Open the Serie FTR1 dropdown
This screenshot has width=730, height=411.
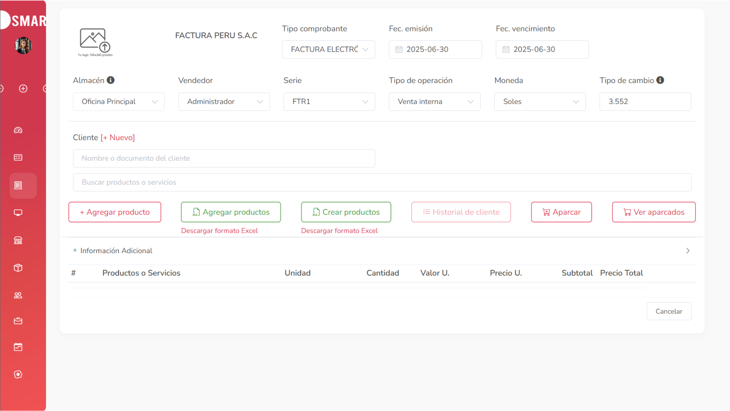click(329, 102)
